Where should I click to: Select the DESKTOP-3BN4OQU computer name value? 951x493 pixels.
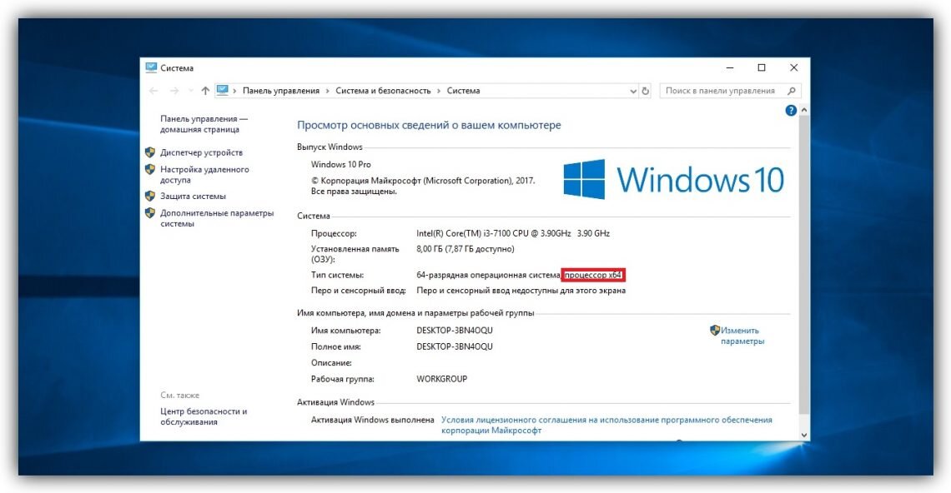[455, 330]
